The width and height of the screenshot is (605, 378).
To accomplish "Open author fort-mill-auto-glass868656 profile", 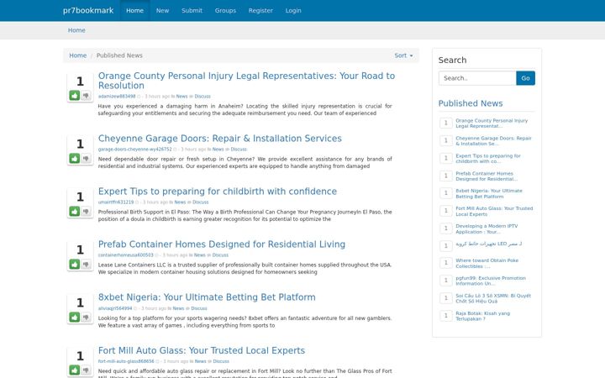I will [126, 361].
